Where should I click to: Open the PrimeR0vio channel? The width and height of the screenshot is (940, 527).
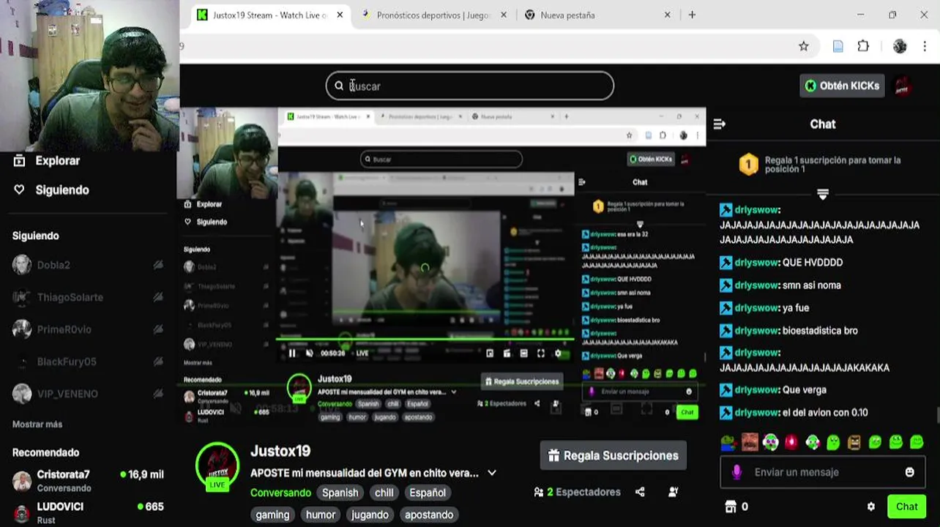point(64,329)
